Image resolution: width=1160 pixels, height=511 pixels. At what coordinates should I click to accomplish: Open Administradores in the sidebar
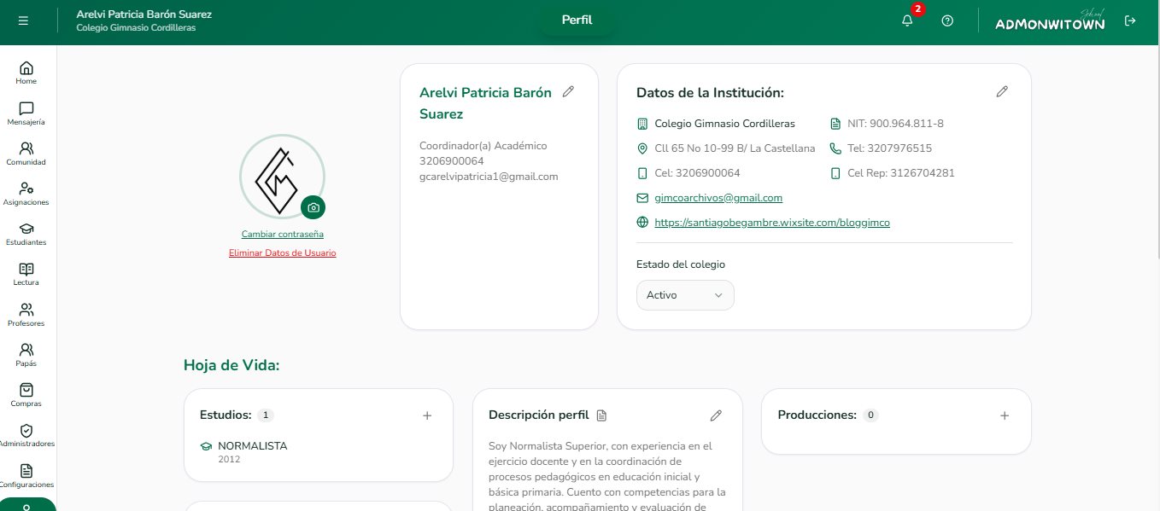tap(26, 436)
